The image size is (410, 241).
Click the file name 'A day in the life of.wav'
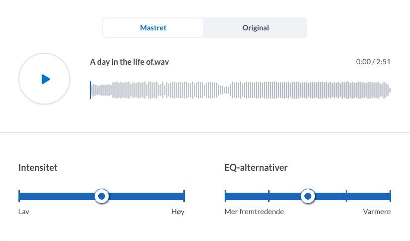(x=133, y=62)
